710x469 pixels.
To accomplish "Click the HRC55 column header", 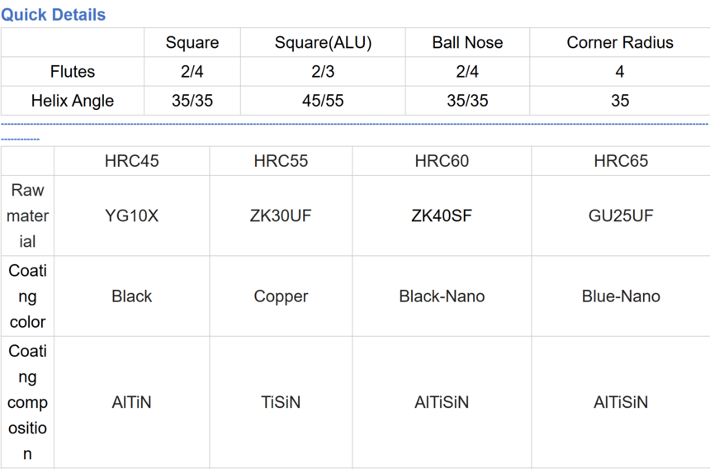I will [281, 161].
